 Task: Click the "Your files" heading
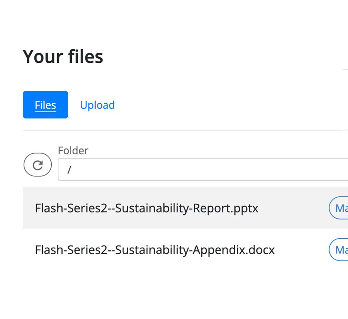63,57
